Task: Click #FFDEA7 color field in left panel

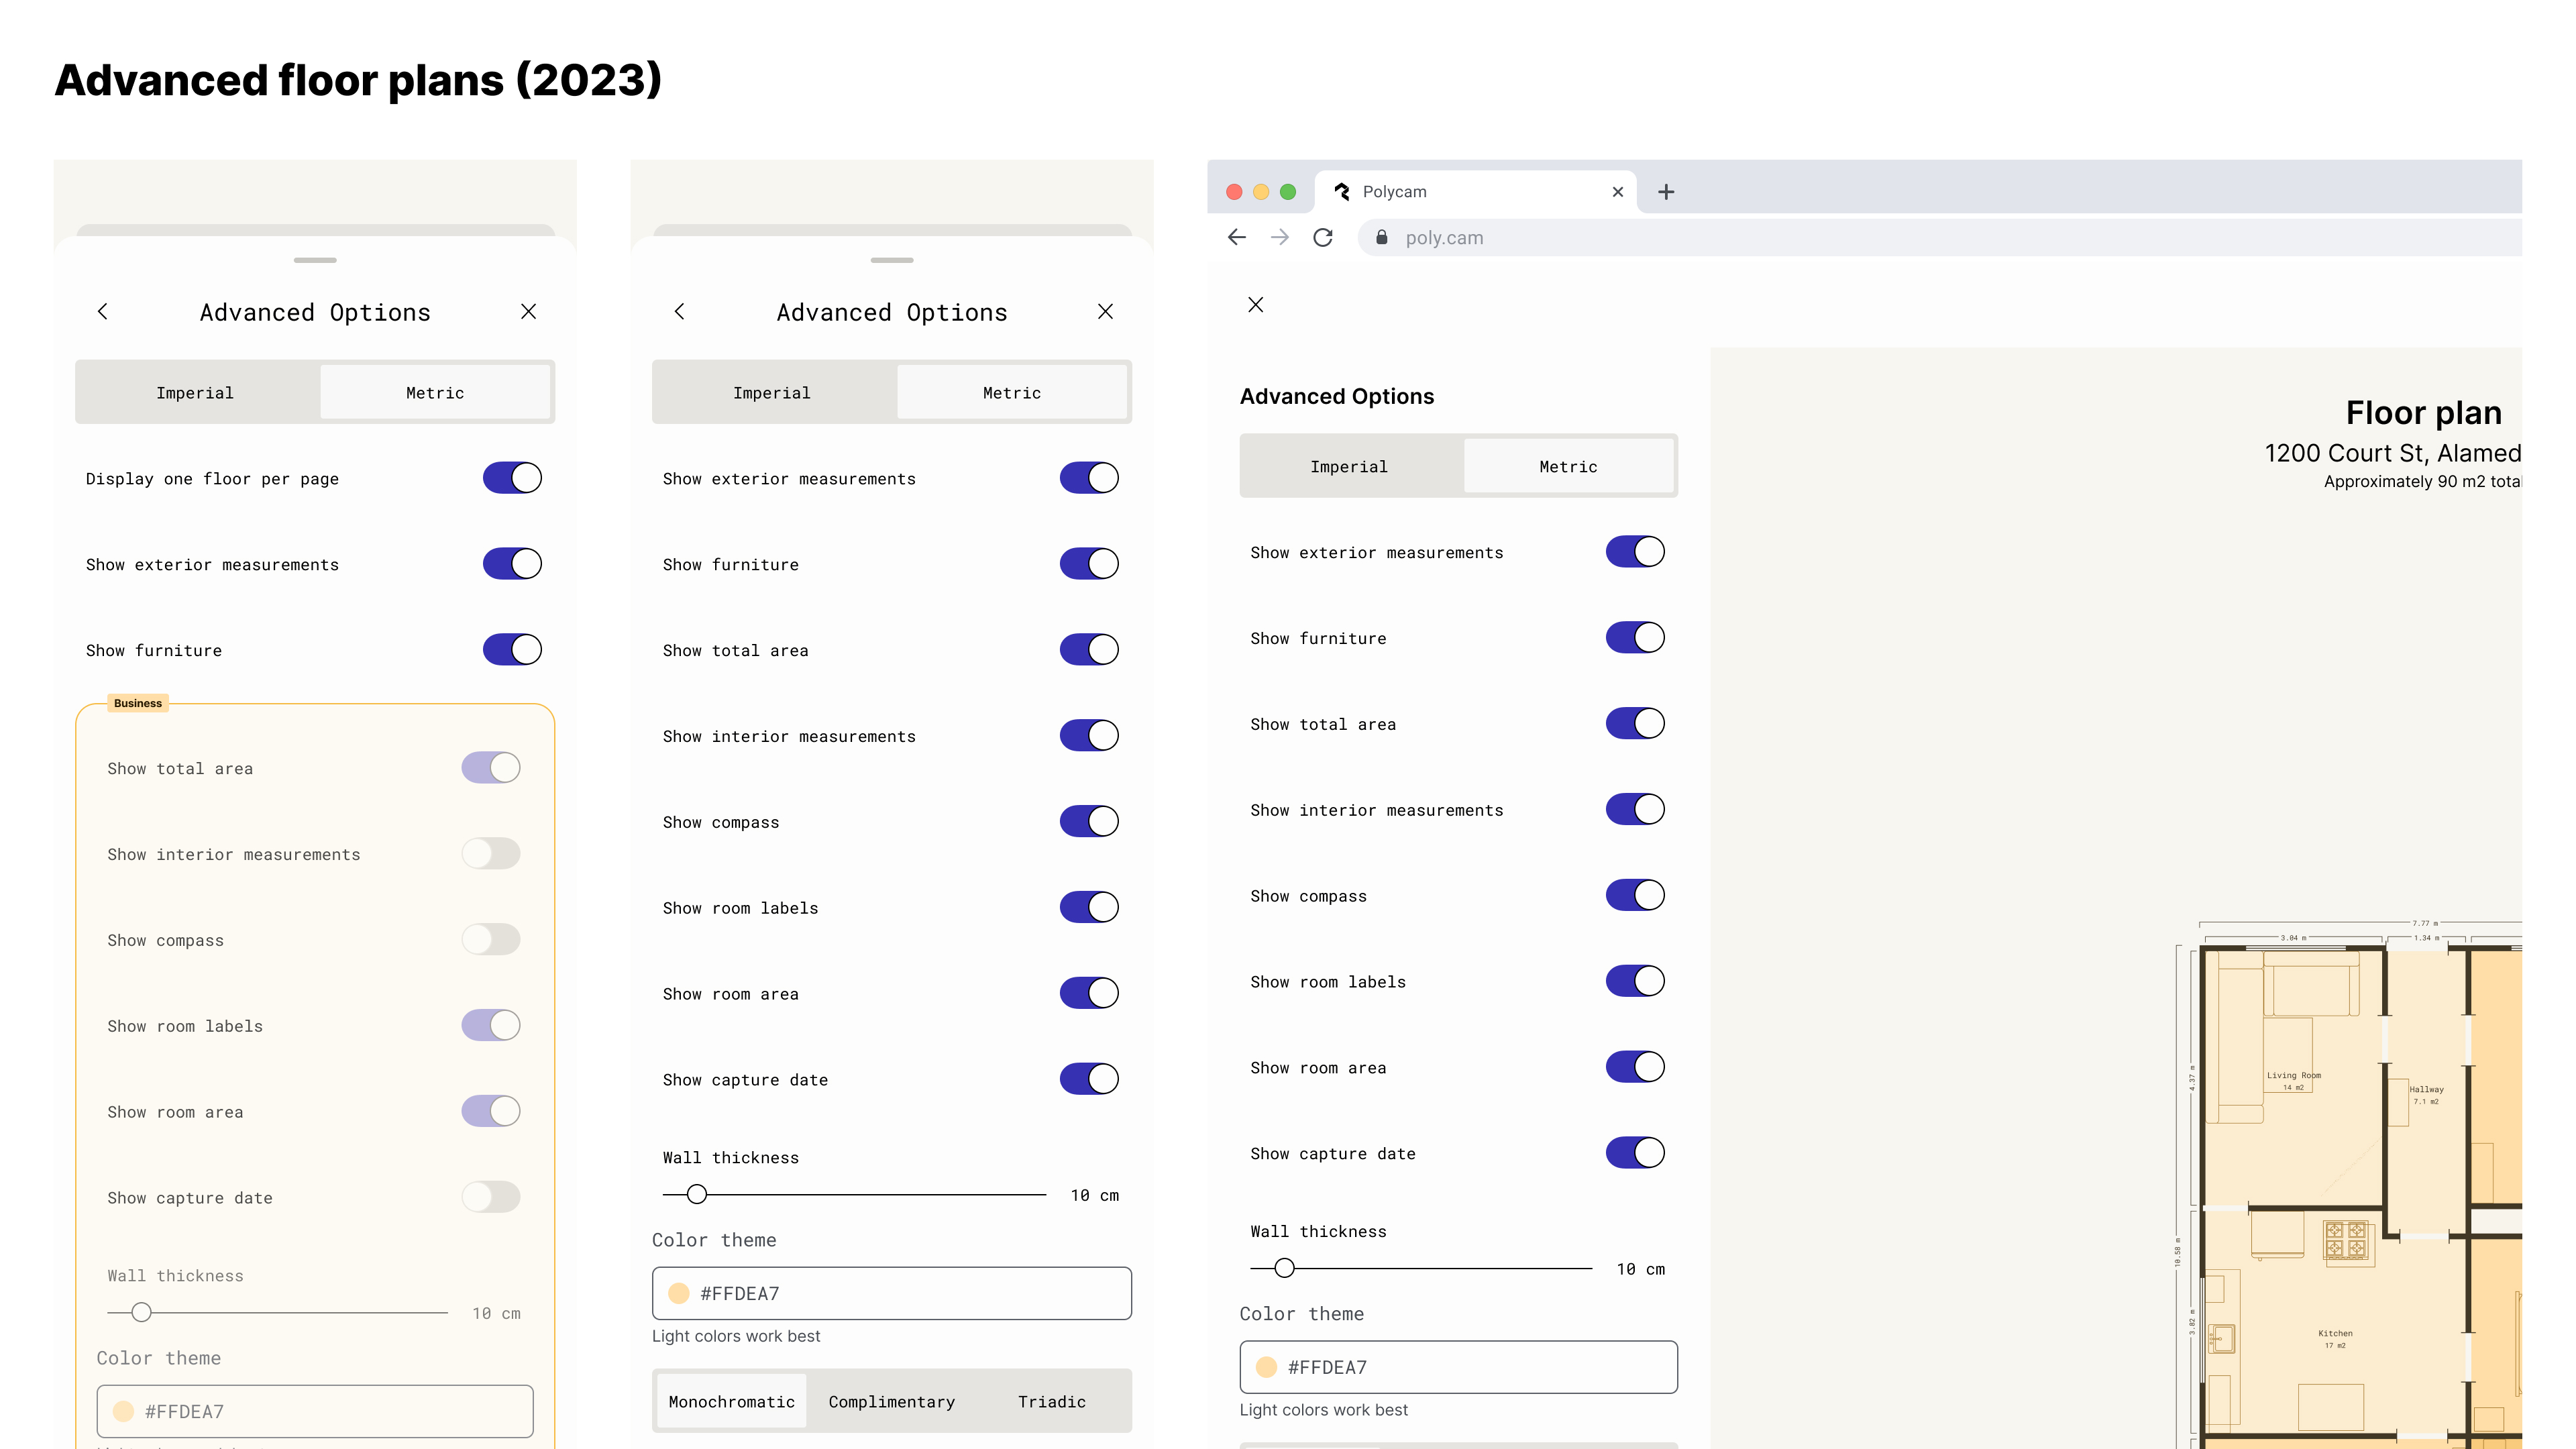Action: [315, 1412]
